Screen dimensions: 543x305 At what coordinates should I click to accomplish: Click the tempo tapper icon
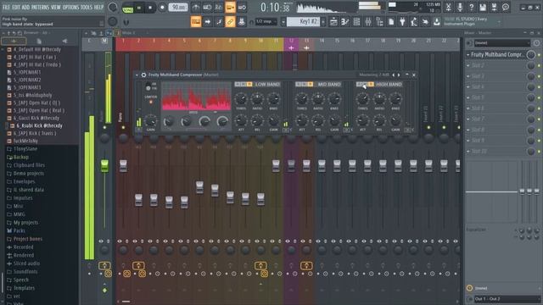coord(414,22)
